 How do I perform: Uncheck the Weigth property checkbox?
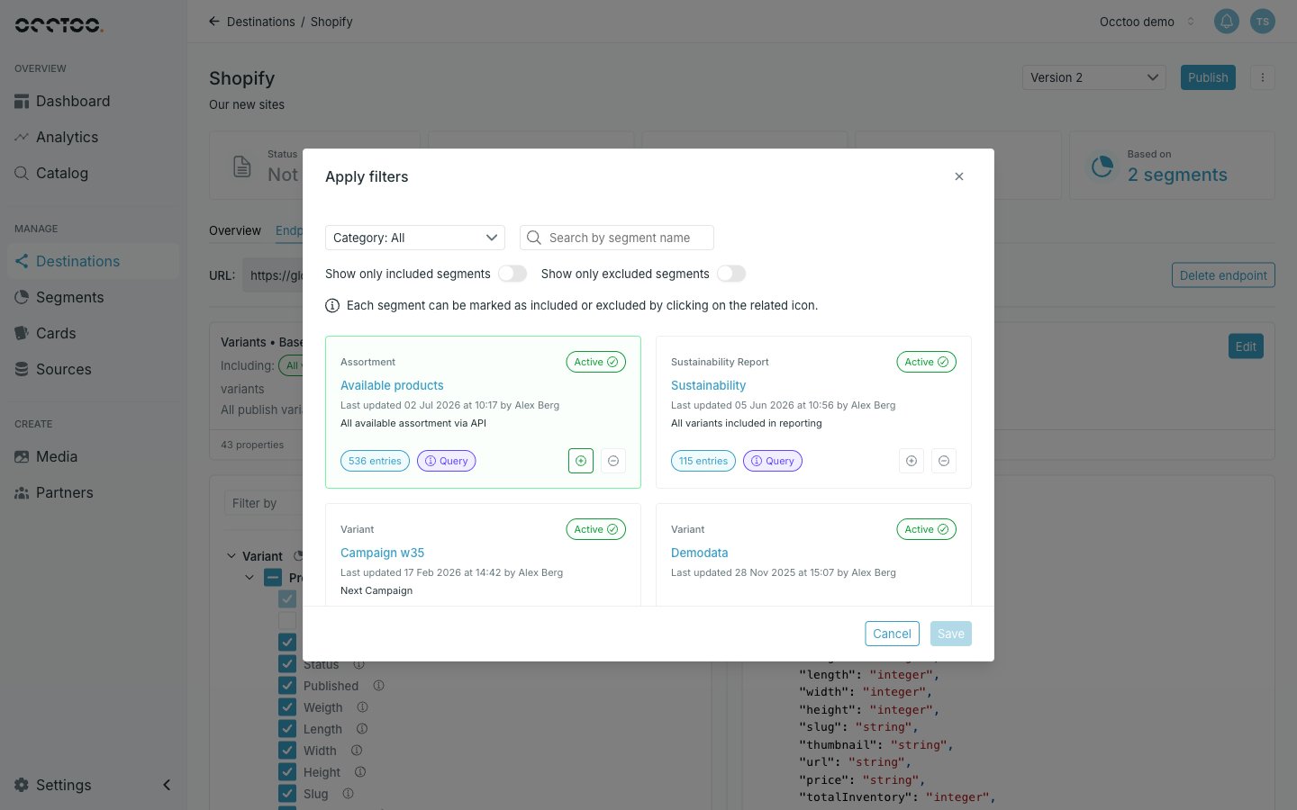[287, 707]
